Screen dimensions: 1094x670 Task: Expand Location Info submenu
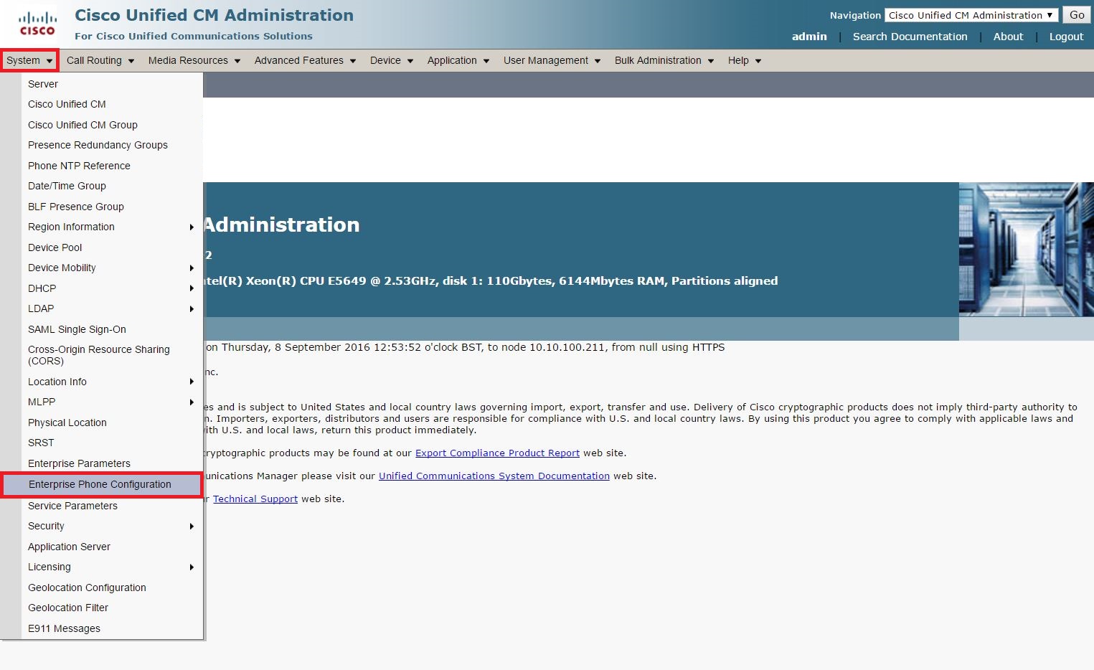pos(112,382)
